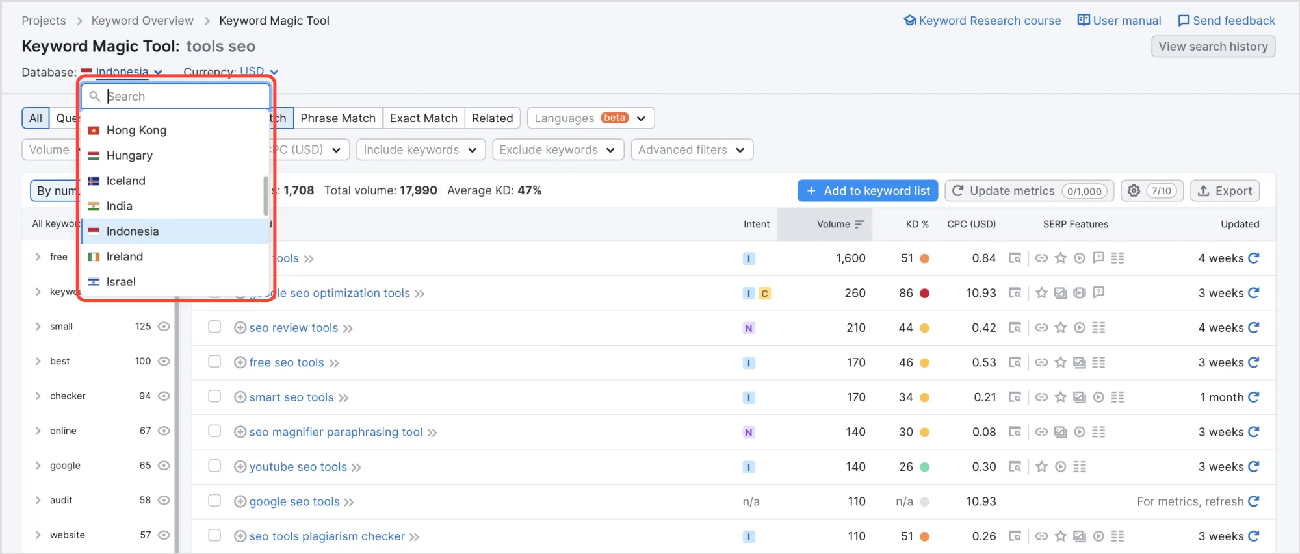Open double-arrow next to seo review tools

click(x=348, y=329)
